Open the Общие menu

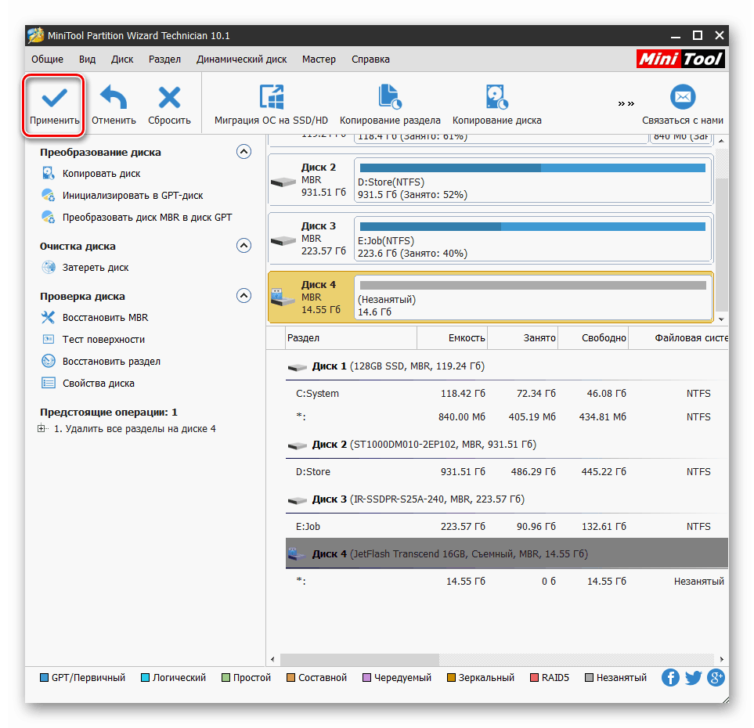point(47,59)
